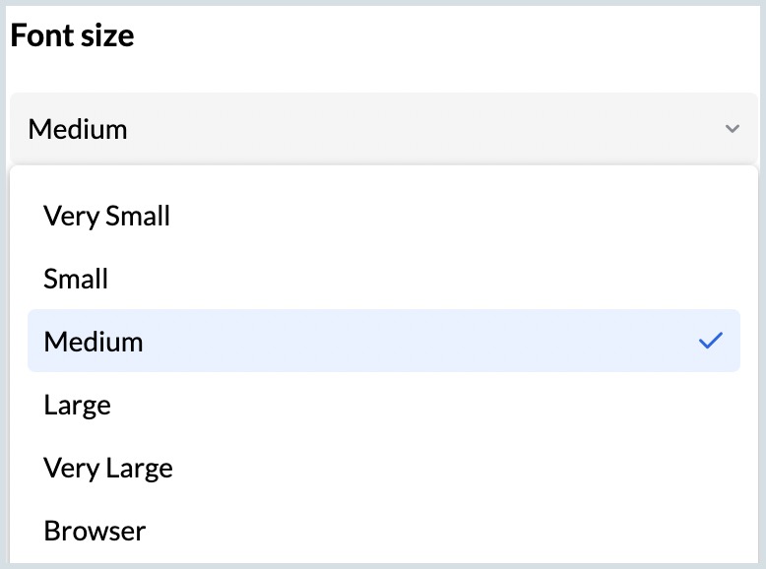Viewport: 766px width, 569px height.
Task: Click the Medium combo box field
Action: 383,129
